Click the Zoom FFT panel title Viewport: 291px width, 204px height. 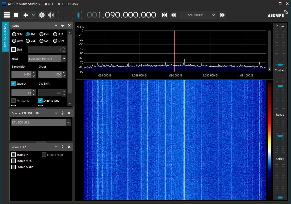[19, 147]
